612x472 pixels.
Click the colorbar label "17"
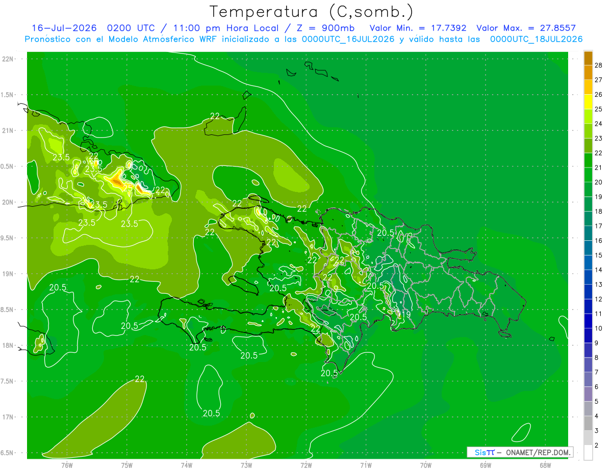click(x=599, y=226)
